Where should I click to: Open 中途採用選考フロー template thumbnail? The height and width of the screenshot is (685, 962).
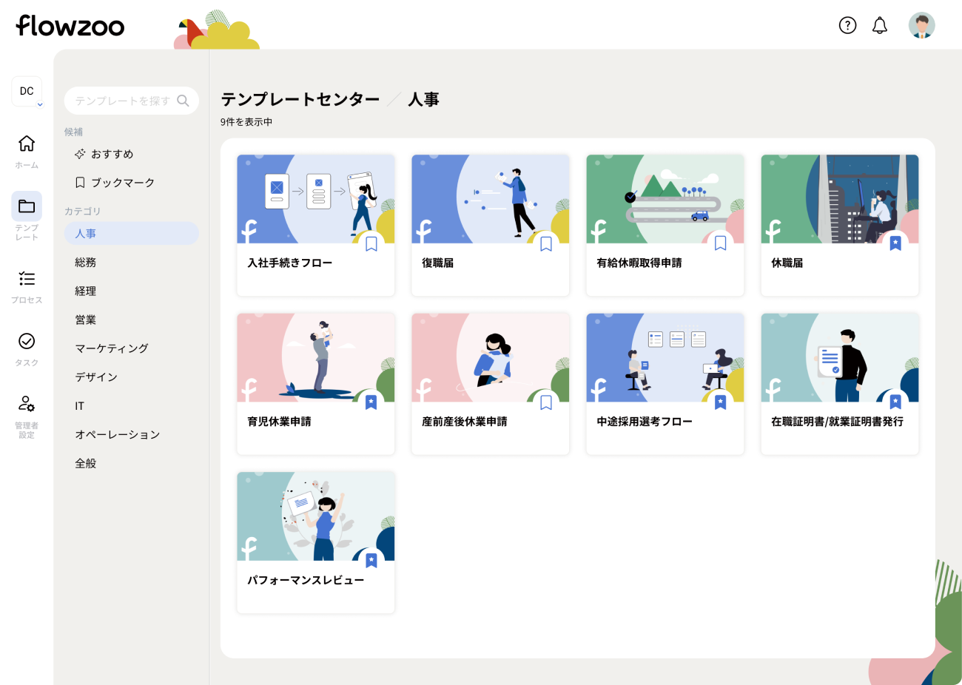click(665, 357)
